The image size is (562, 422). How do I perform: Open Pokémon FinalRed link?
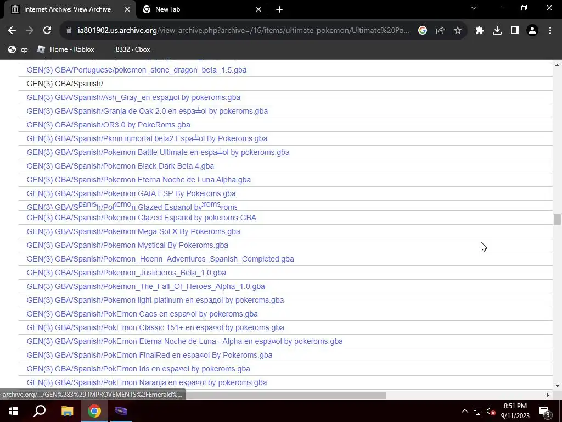point(149,356)
